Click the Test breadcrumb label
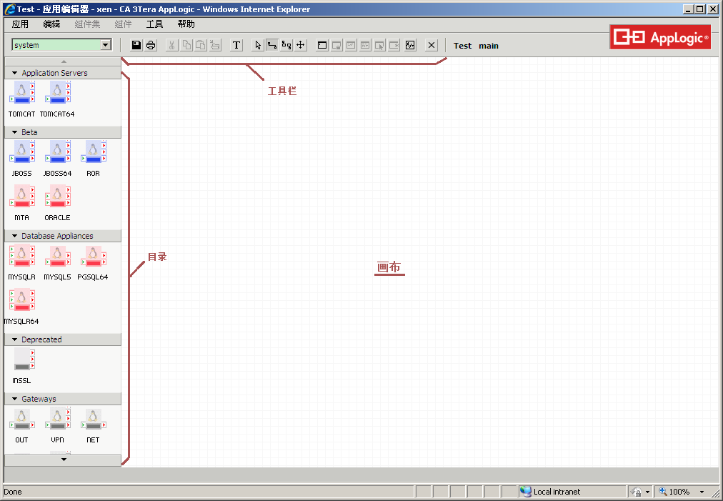The height and width of the screenshot is (501, 723). (x=462, y=46)
